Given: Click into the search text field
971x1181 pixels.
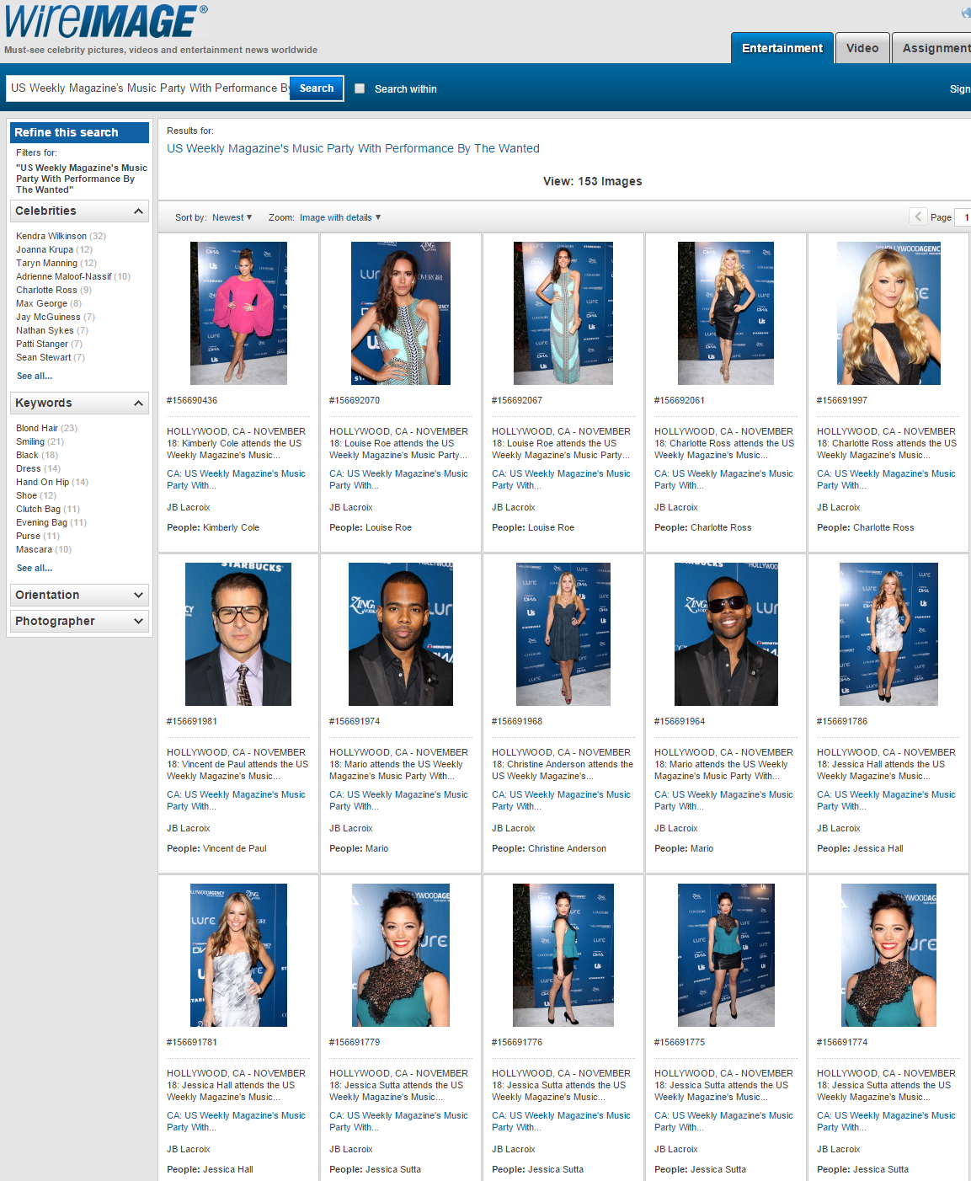Looking at the screenshot, I should coord(147,88).
